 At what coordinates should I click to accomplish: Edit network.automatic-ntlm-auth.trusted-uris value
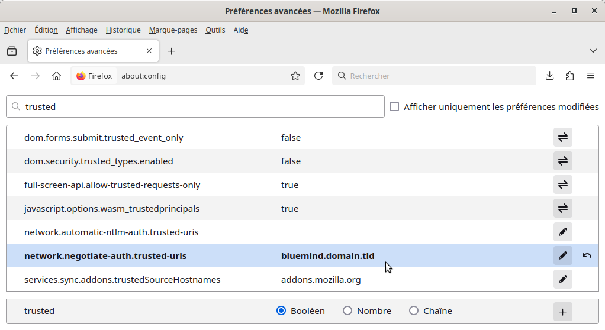pos(562,232)
